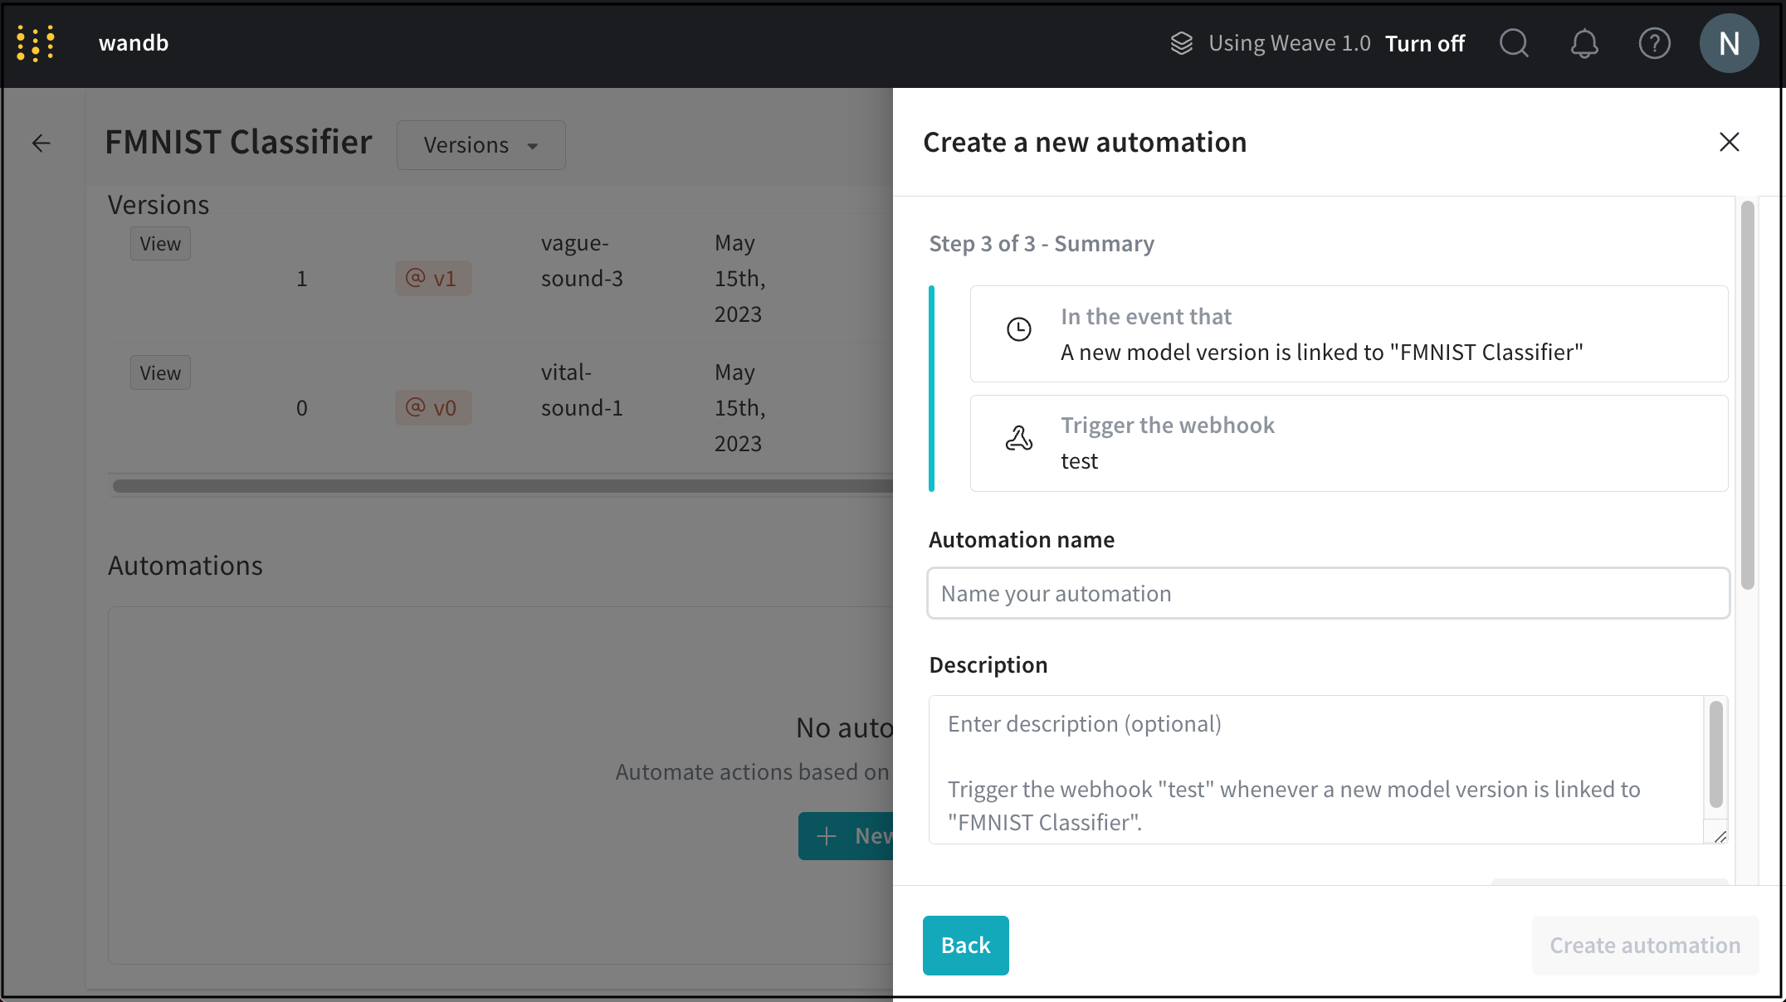Click the clock icon in event card

click(x=1018, y=329)
